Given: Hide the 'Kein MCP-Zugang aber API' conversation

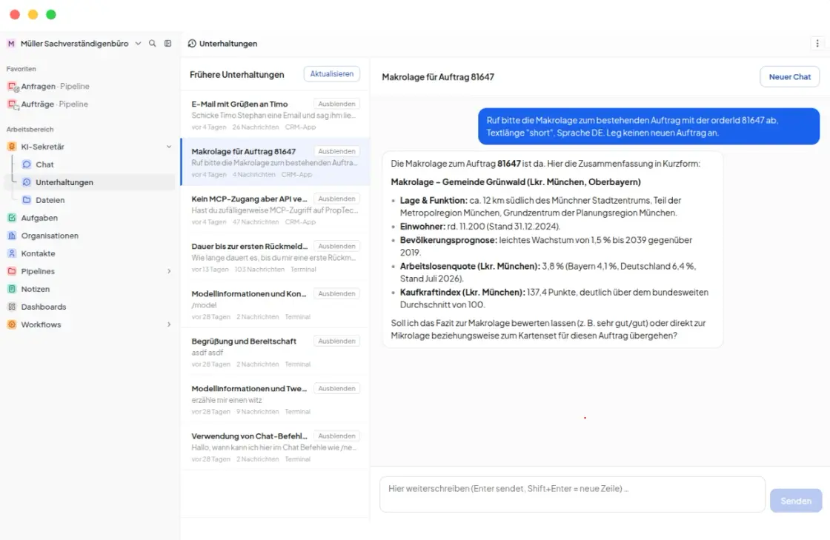Looking at the screenshot, I should (336, 199).
